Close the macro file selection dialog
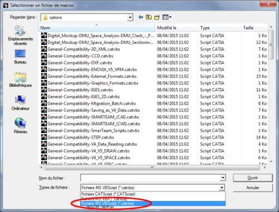This screenshot has height=212, width=279. point(268,3)
